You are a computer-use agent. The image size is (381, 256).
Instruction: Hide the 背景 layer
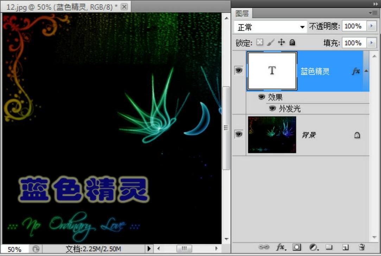(x=239, y=134)
